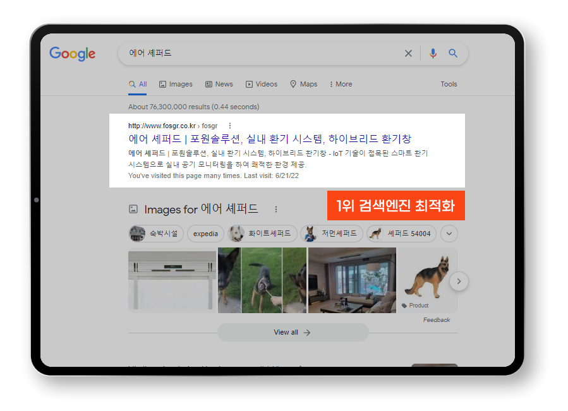Click the image icon beside Images for heading
Screen dimensions: 568x411
tap(133, 209)
